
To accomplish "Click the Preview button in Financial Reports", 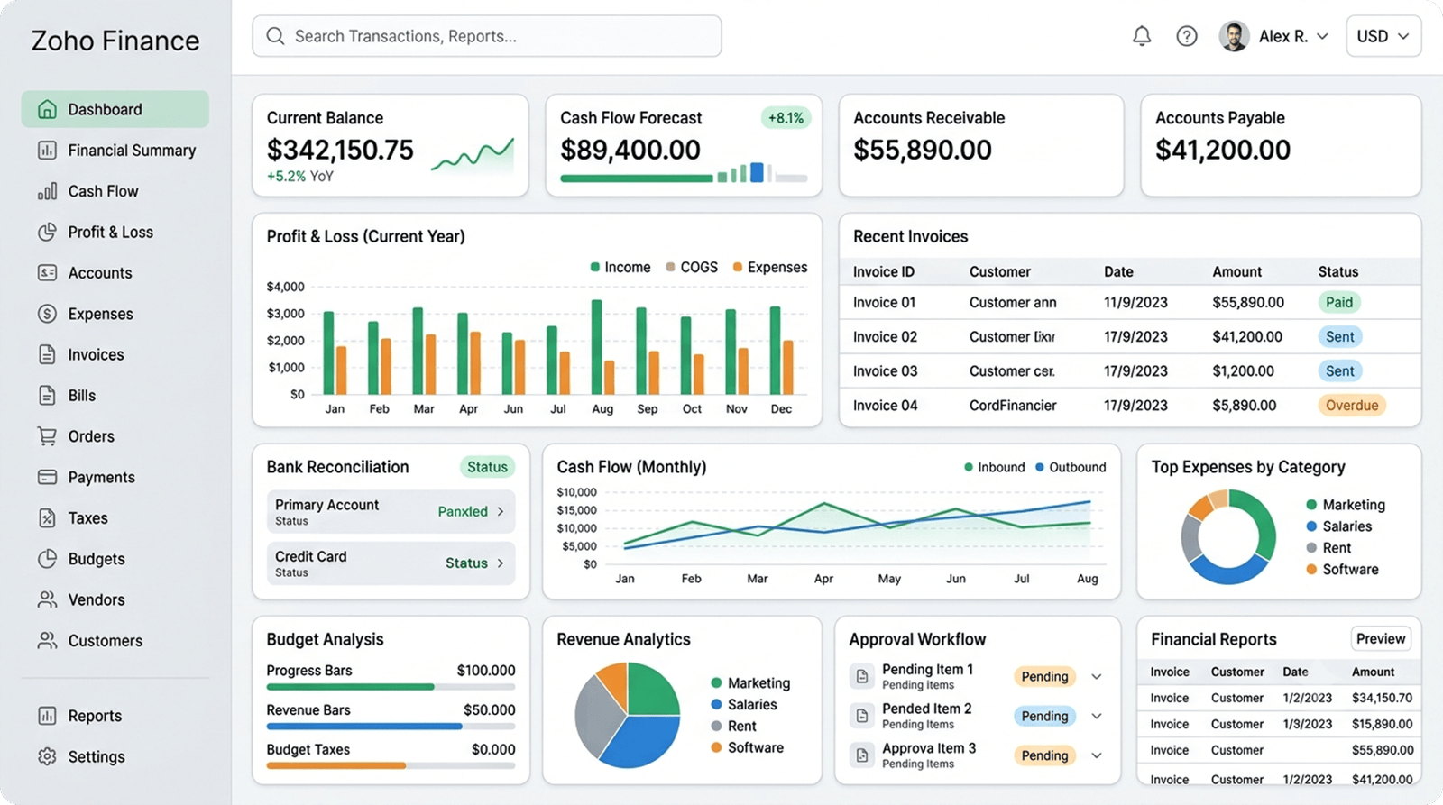I will (1381, 638).
